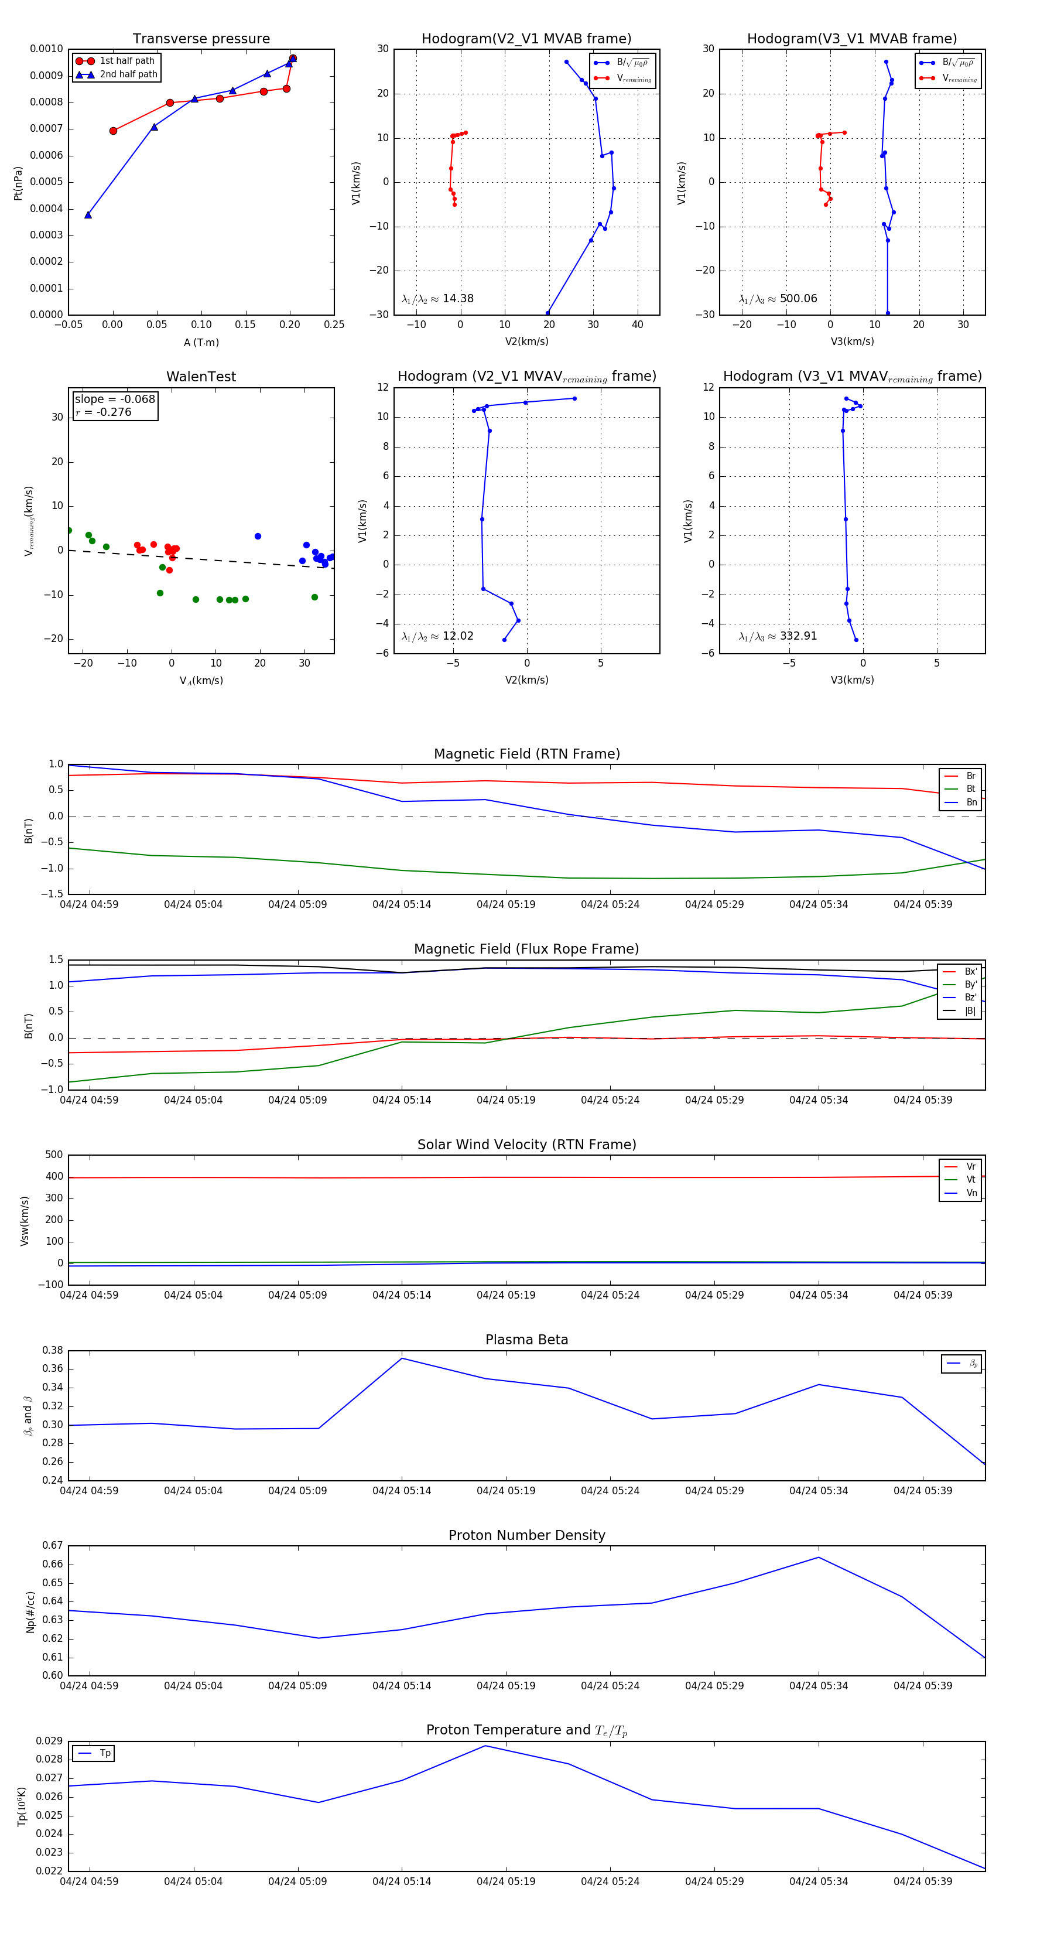The height and width of the screenshot is (1933, 1054).
Task: Click the isolated blue dot near V_A 20 in WalenTest
Action: (x=257, y=537)
